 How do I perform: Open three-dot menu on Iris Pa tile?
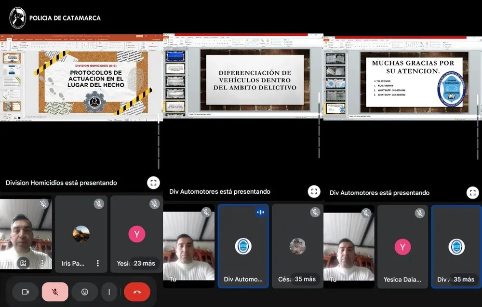coord(98,263)
